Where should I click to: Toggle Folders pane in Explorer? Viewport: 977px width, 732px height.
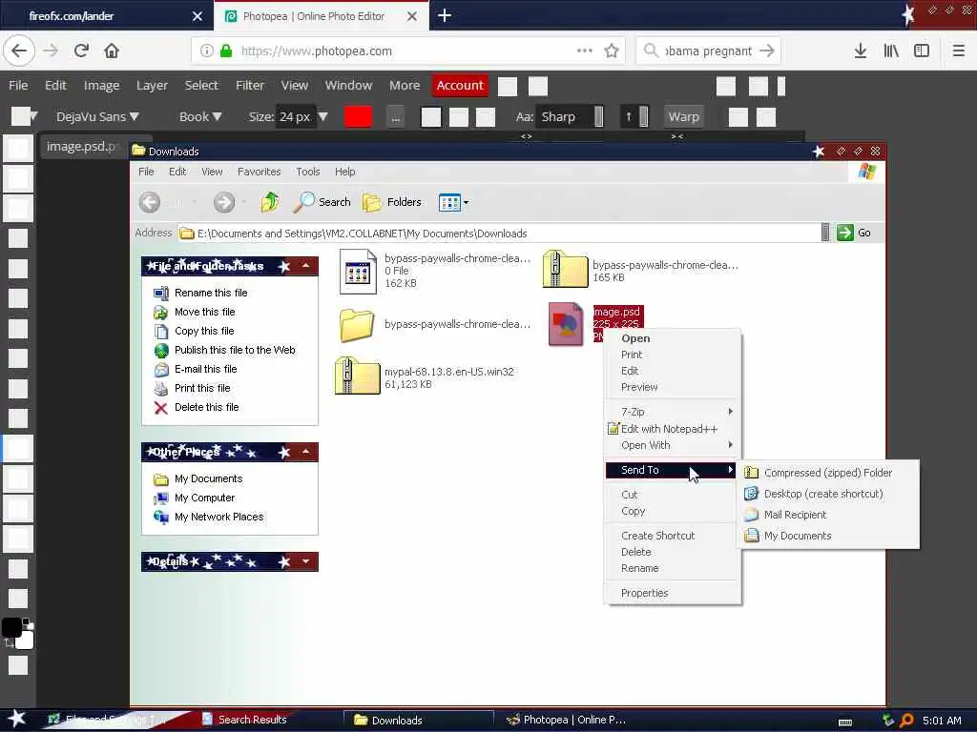point(392,202)
